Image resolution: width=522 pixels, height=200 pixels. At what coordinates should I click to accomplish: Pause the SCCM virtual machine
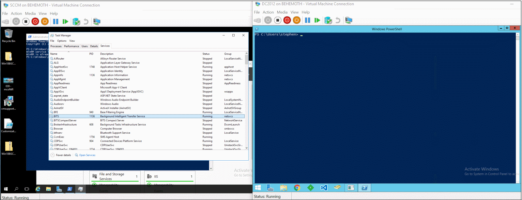click(x=56, y=21)
